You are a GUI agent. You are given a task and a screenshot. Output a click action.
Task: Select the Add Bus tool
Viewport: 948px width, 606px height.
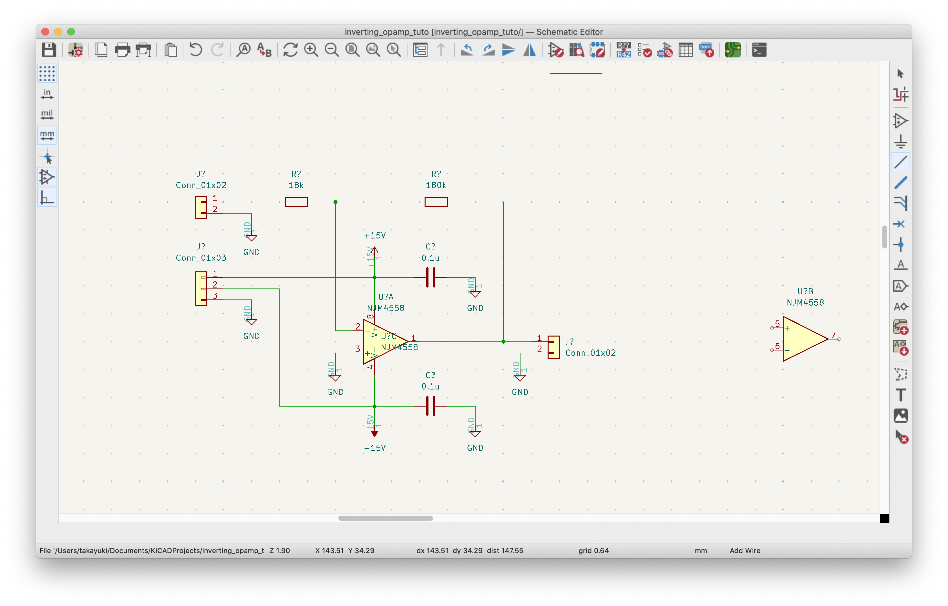point(900,183)
